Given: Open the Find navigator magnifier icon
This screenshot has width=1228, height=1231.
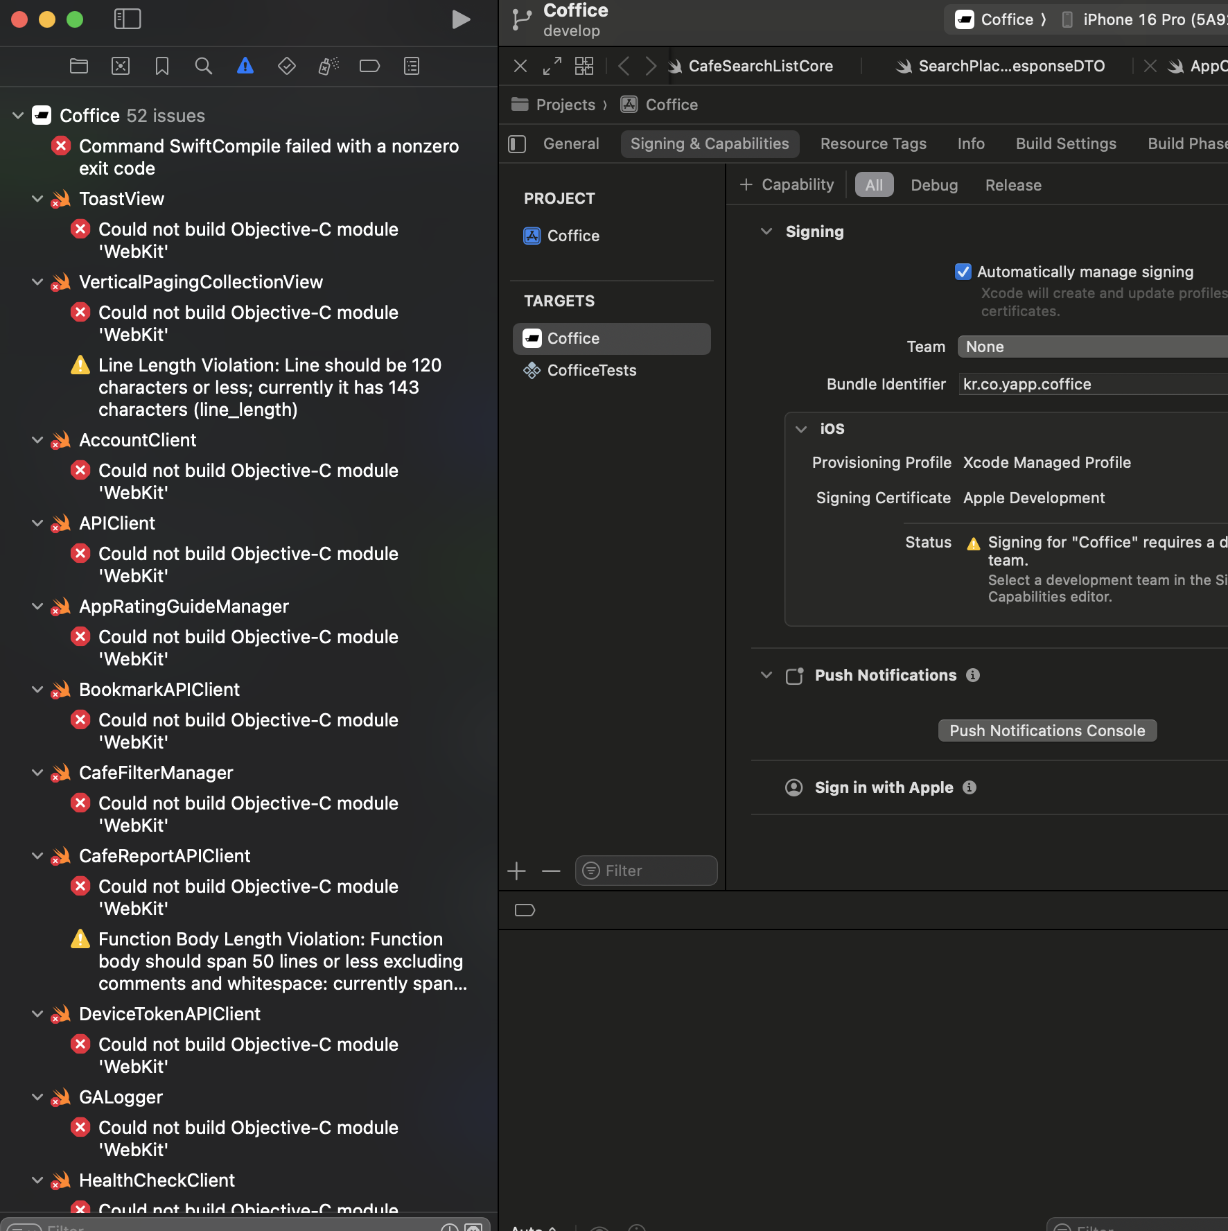Looking at the screenshot, I should coord(204,66).
